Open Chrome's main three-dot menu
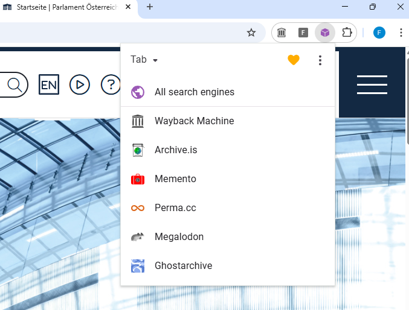The width and height of the screenshot is (409, 310). [x=401, y=33]
